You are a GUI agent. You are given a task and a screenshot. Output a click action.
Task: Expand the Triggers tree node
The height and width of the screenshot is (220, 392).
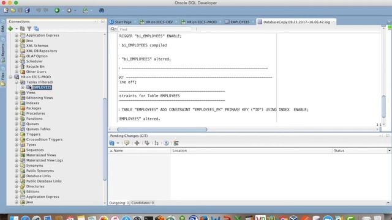(x=17, y=134)
